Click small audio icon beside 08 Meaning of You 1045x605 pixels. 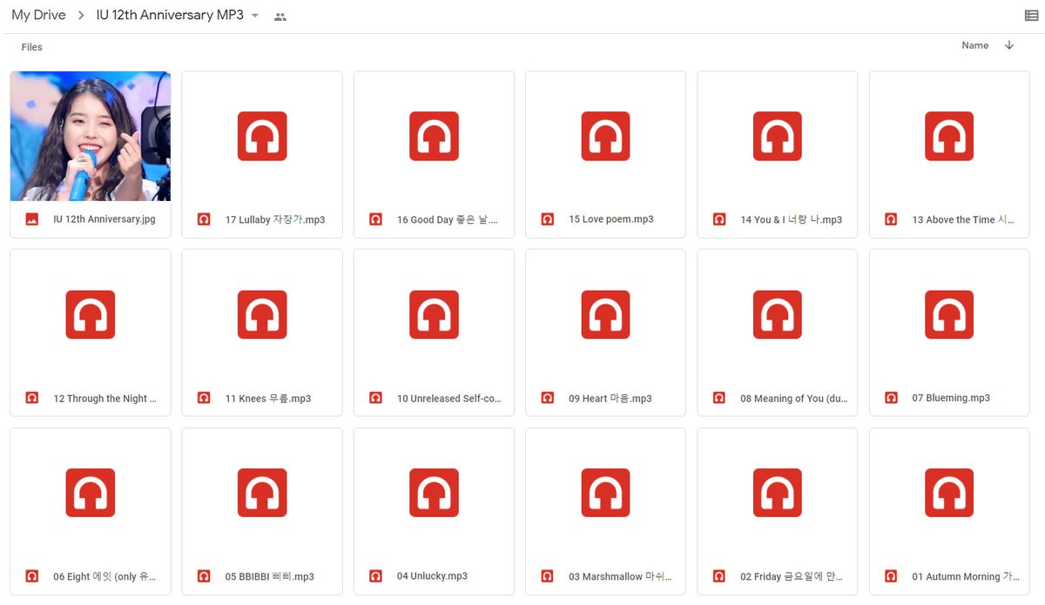point(719,398)
